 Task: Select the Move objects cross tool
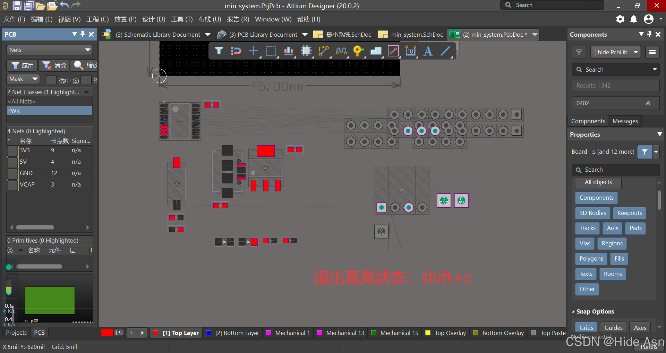tap(254, 51)
